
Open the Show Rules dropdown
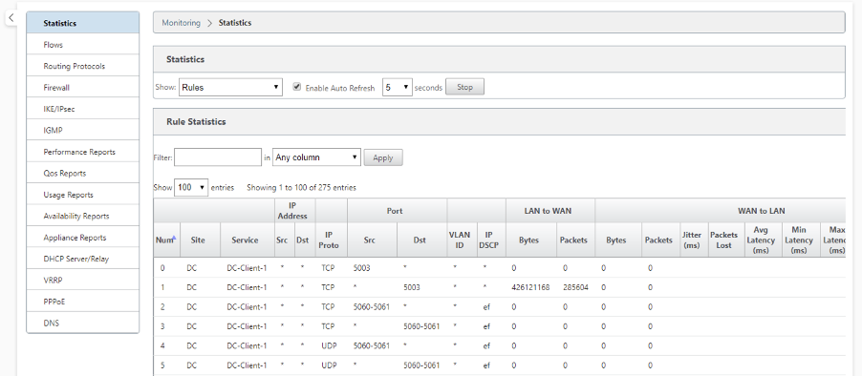point(230,87)
